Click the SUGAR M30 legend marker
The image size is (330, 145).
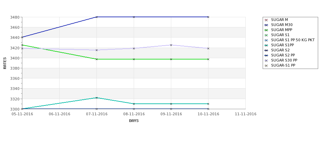266,25
